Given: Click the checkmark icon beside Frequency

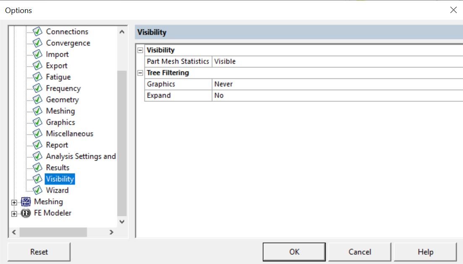Looking at the screenshot, I should (37, 88).
